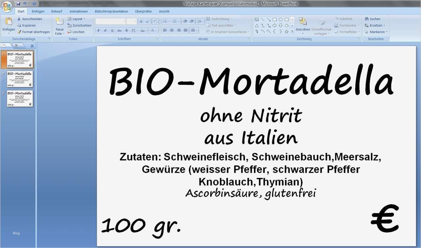Click the Löschen slide button
This screenshot has width=421, height=248.
coord(76,32)
